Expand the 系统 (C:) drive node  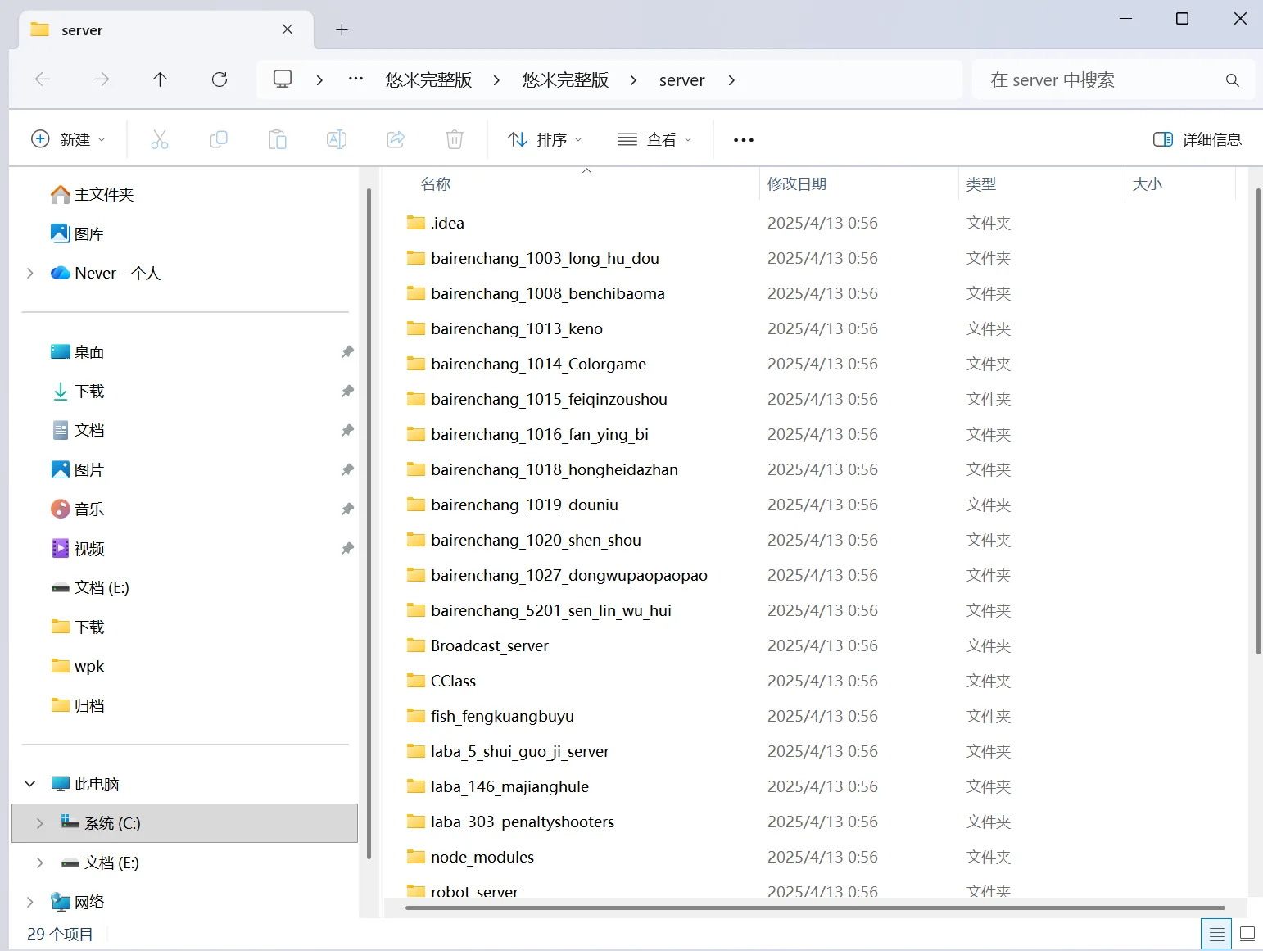tap(39, 823)
